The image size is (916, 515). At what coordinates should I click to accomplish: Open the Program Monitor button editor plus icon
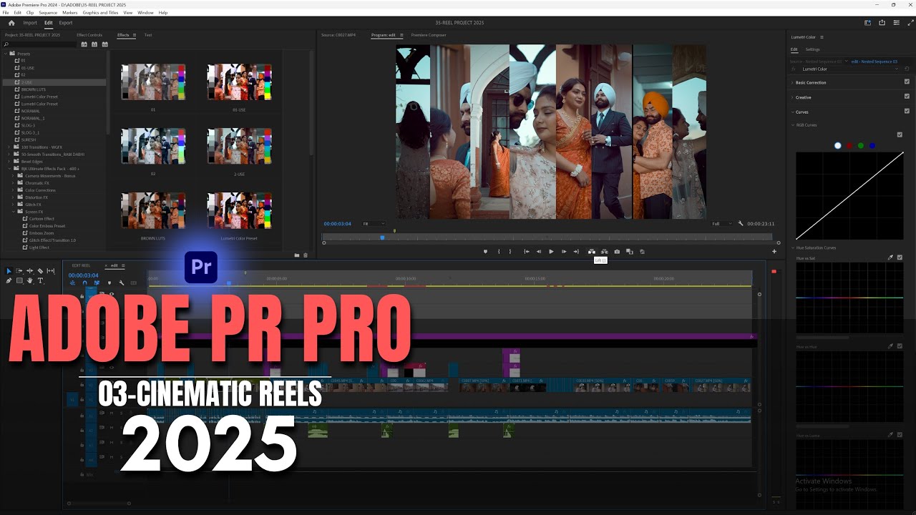(x=774, y=252)
